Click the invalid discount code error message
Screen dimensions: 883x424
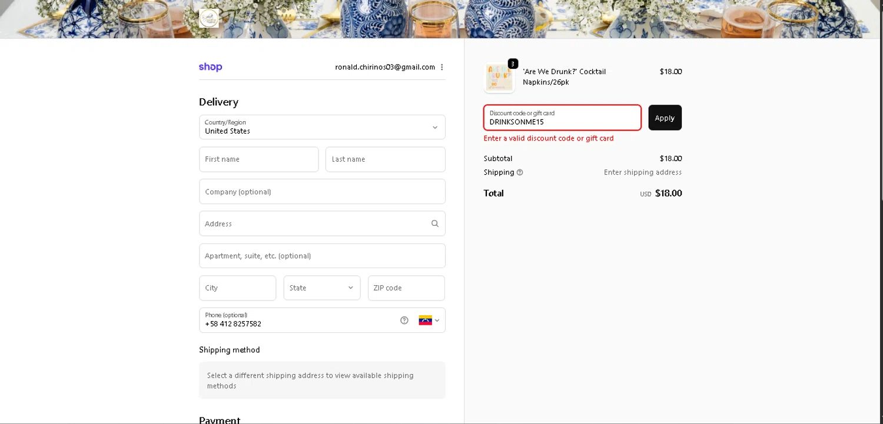tap(549, 139)
